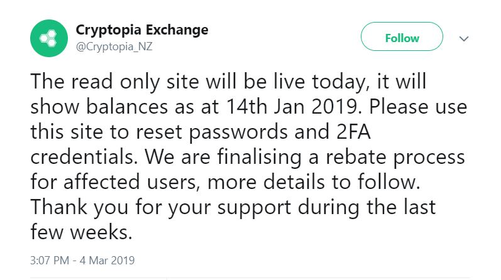501x280 pixels.
Task: Click the word "balances" in the tweet
Action: coord(138,107)
